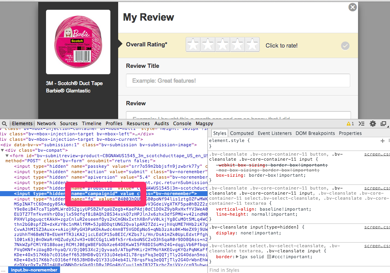This screenshot has width=390, height=273.
Task: Open the Magspy panel tab
Action: [x=204, y=124]
